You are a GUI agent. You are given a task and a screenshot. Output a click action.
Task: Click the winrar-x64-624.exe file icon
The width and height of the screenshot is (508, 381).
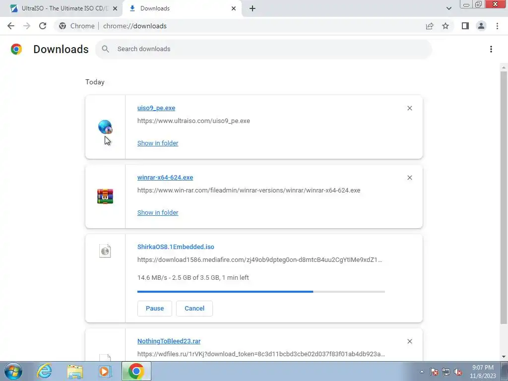(x=105, y=196)
